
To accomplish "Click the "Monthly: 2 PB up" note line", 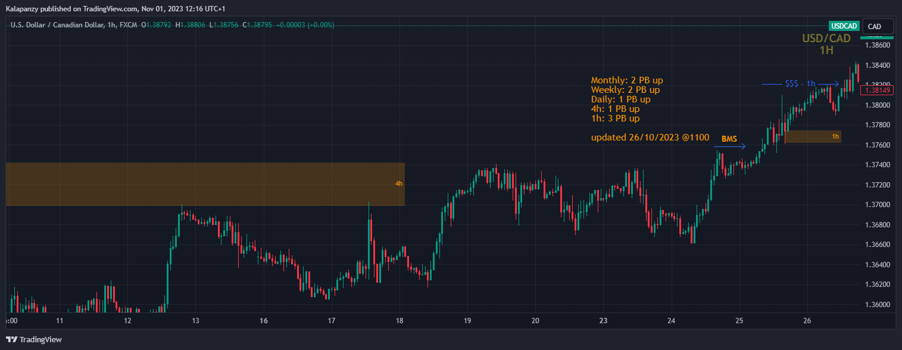I will coord(627,80).
